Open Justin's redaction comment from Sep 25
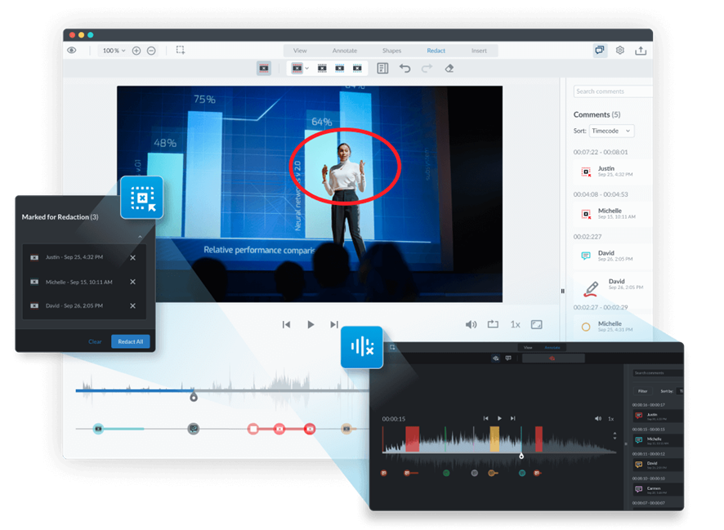724x530 pixels. [613, 171]
